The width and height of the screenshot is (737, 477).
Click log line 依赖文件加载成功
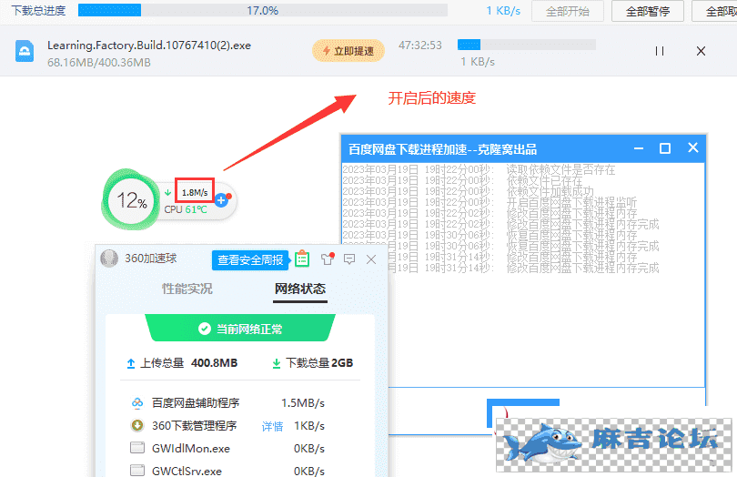click(x=550, y=191)
